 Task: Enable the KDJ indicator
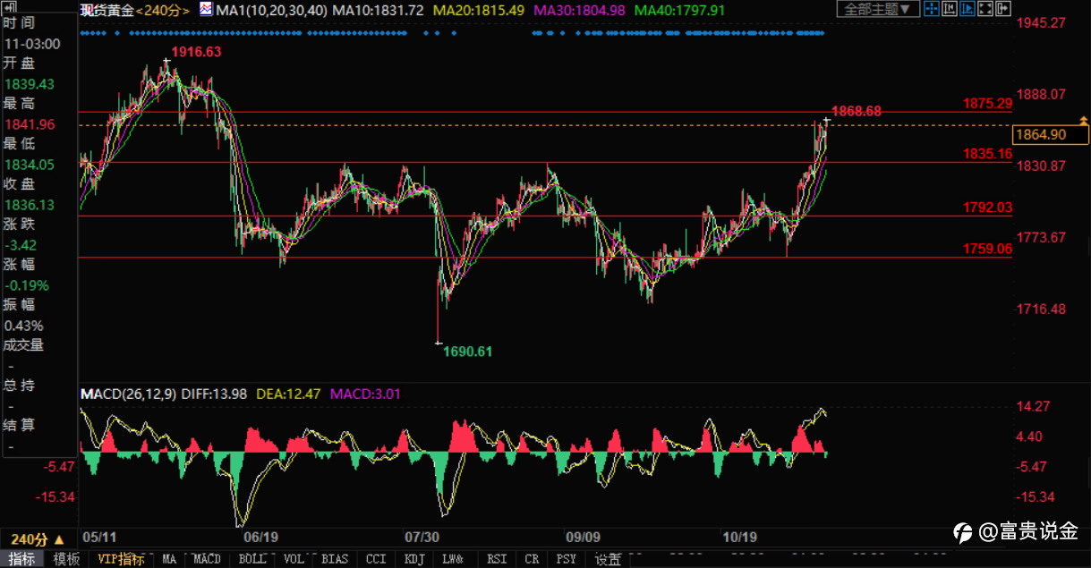(413, 559)
